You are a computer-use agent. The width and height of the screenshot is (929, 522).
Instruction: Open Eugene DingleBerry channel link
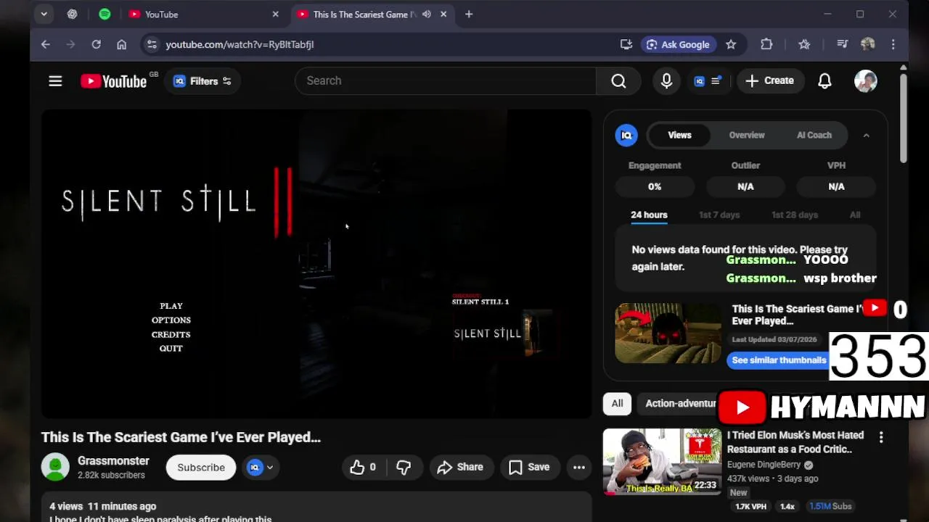pyautogui.click(x=764, y=465)
